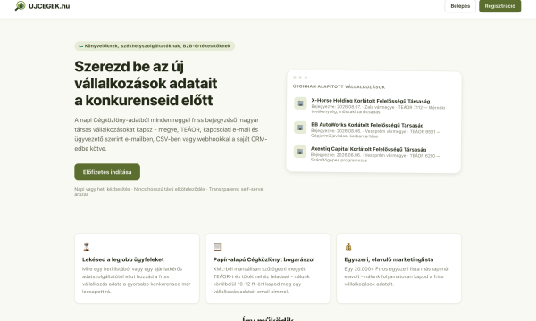Select the BB AutoWorks company icon
This screenshot has width=536, height=321.
click(300, 128)
